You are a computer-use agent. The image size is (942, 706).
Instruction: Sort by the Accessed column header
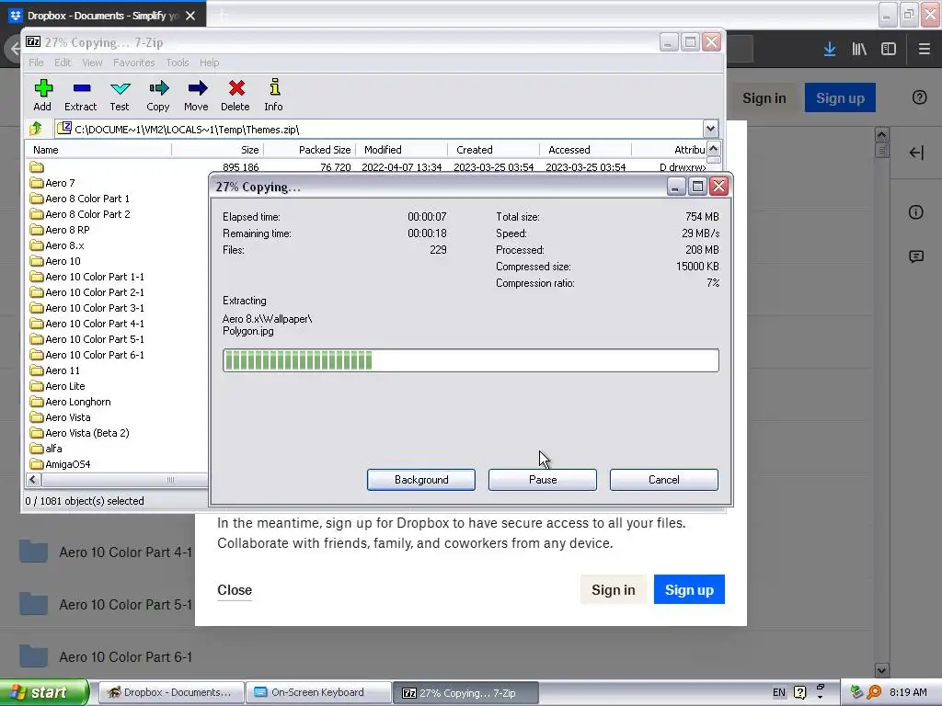pyautogui.click(x=586, y=150)
